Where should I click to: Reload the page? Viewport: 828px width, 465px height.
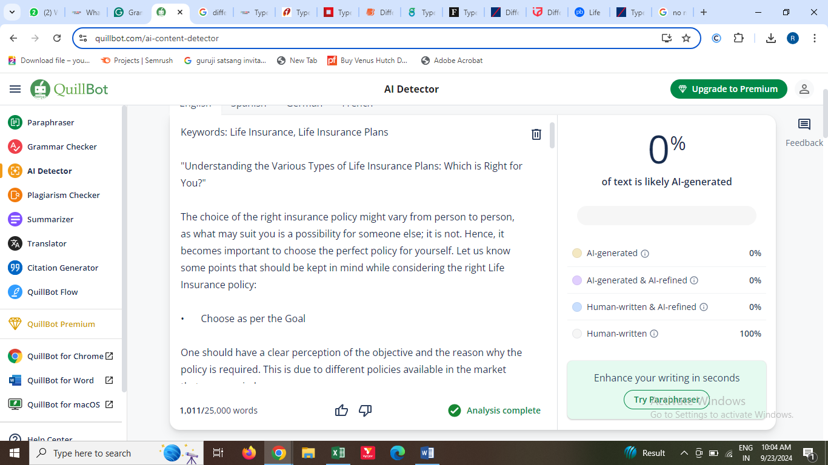pyautogui.click(x=57, y=38)
